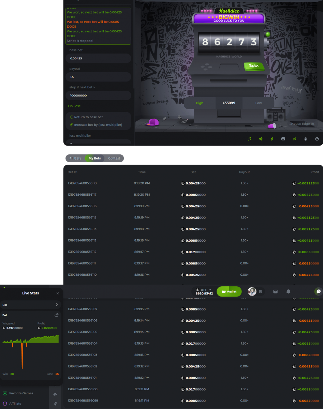The width and height of the screenshot is (323, 409).
Task: Open the question mark help icon
Action: (317, 139)
